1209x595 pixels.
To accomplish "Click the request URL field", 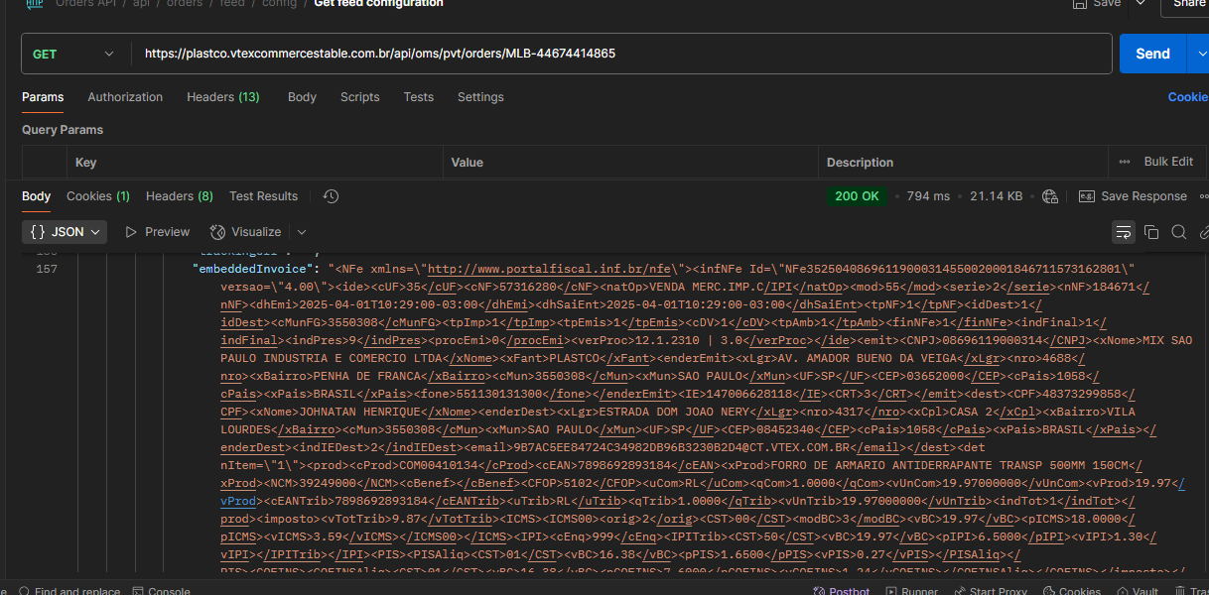I will tap(621, 54).
